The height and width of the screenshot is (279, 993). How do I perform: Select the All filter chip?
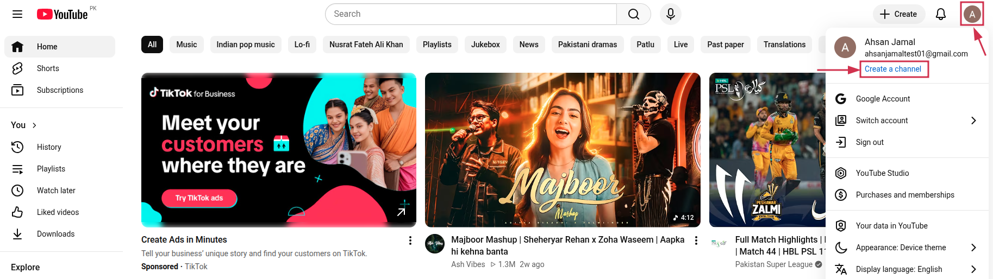[x=152, y=45]
